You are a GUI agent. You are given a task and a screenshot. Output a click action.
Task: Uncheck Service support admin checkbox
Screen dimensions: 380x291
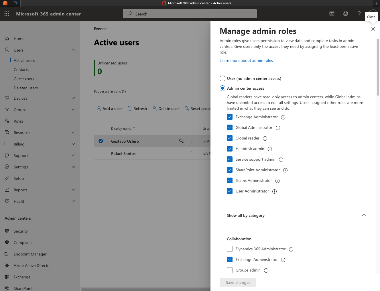coord(230,159)
